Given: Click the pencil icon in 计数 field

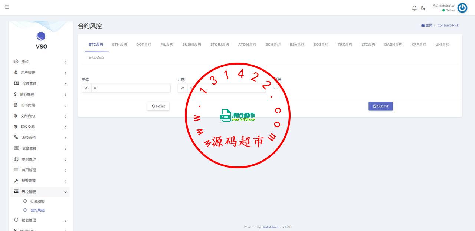Looking at the screenshot, I should [182, 88].
